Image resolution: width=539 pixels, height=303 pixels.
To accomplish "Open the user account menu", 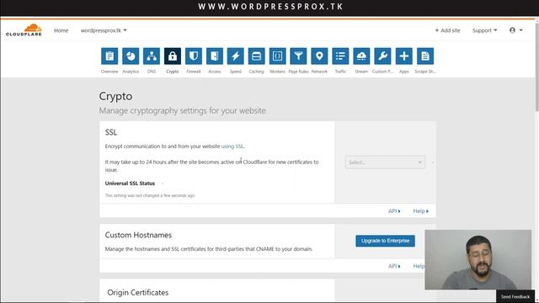I will click(x=515, y=30).
